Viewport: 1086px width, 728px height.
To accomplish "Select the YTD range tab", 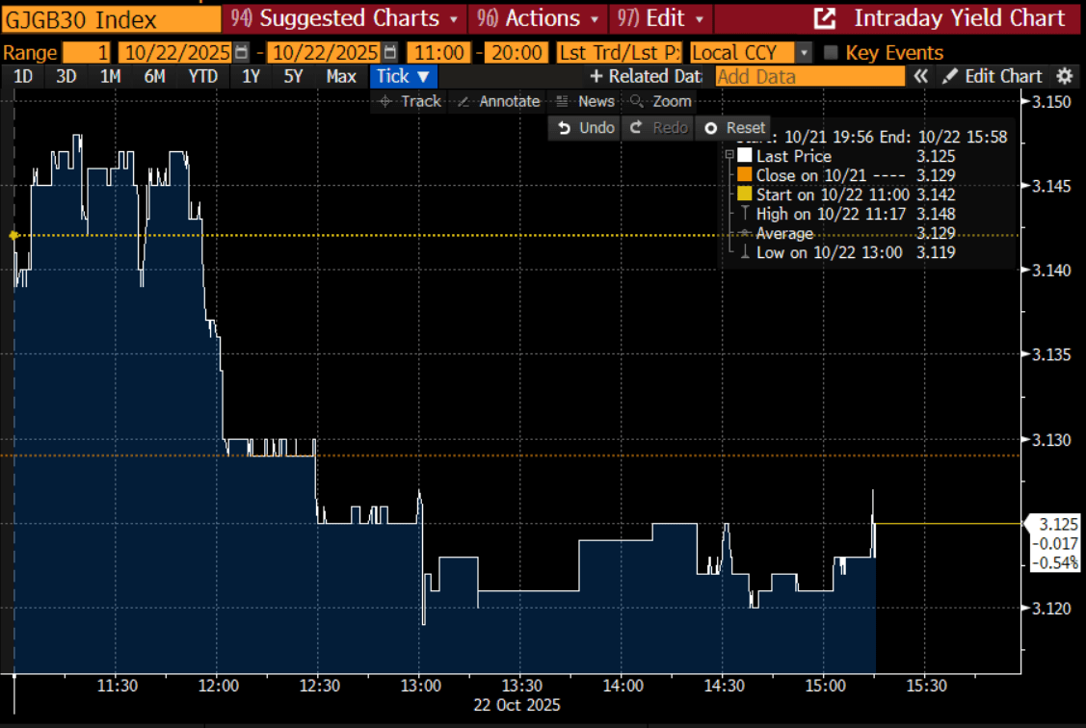I will click(202, 76).
